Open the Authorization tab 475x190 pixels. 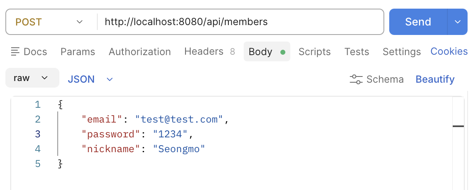(139, 52)
